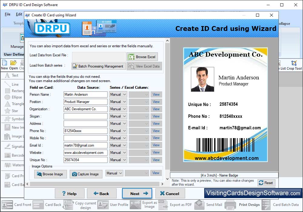Open Organization data source dropdown
303x212 pixels.
pos(118,109)
